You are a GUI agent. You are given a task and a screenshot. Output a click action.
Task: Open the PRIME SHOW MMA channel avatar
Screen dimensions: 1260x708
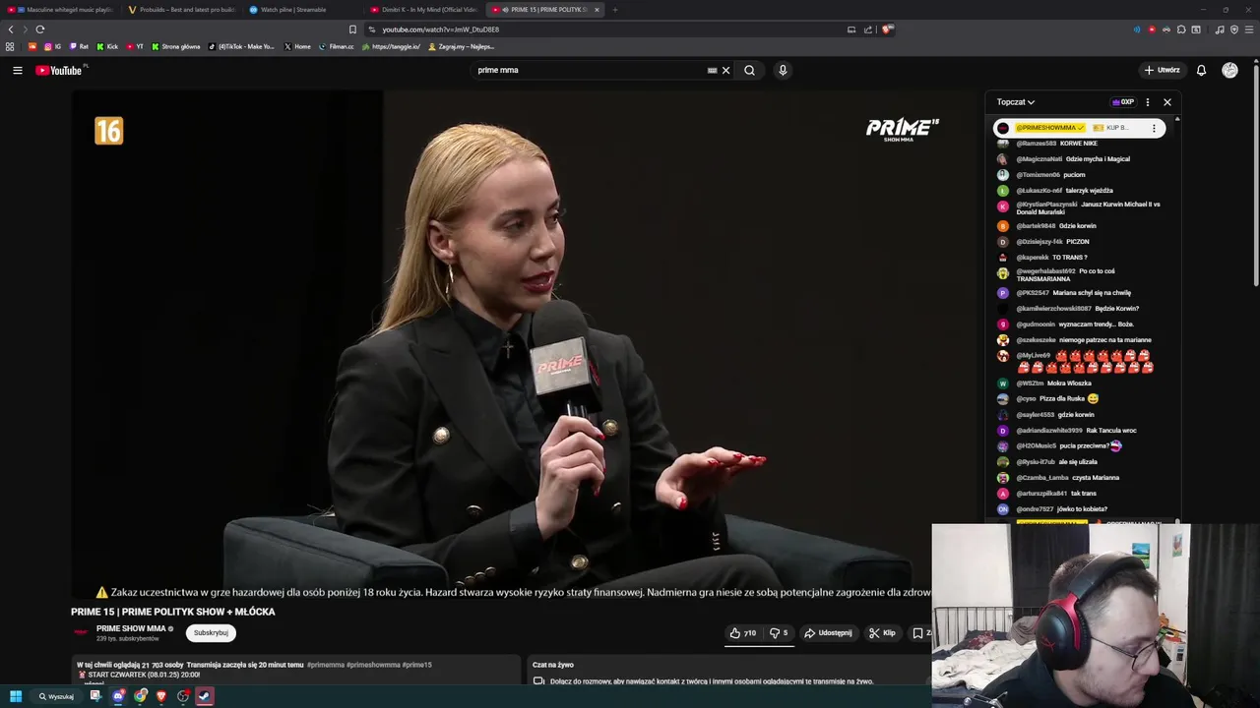(x=82, y=632)
